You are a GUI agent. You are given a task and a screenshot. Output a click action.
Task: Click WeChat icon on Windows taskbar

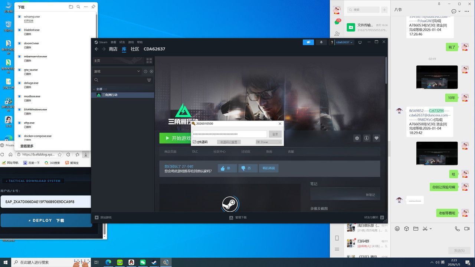coord(143,262)
